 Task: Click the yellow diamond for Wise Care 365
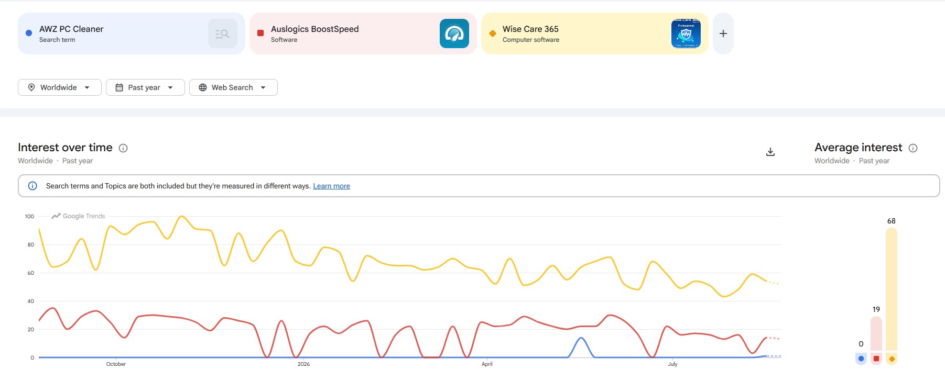pyautogui.click(x=492, y=33)
